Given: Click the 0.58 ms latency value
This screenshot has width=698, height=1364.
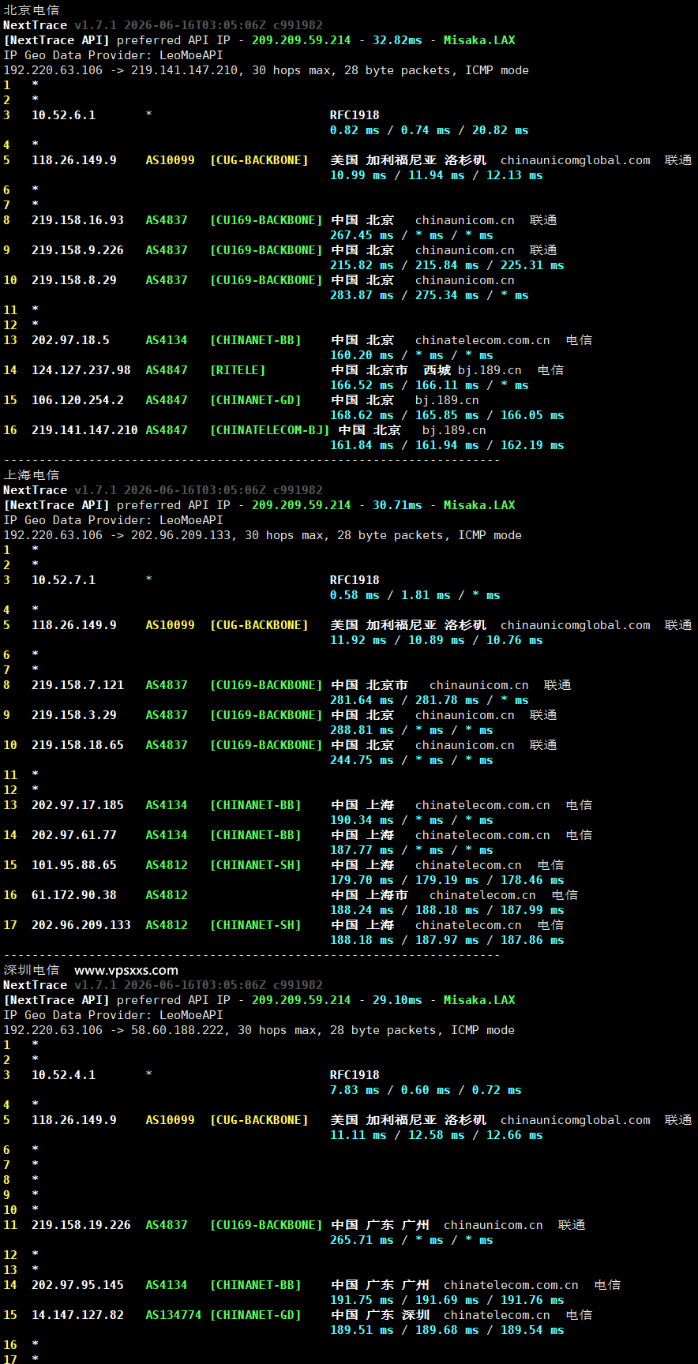Looking at the screenshot, I should (x=355, y=595).
